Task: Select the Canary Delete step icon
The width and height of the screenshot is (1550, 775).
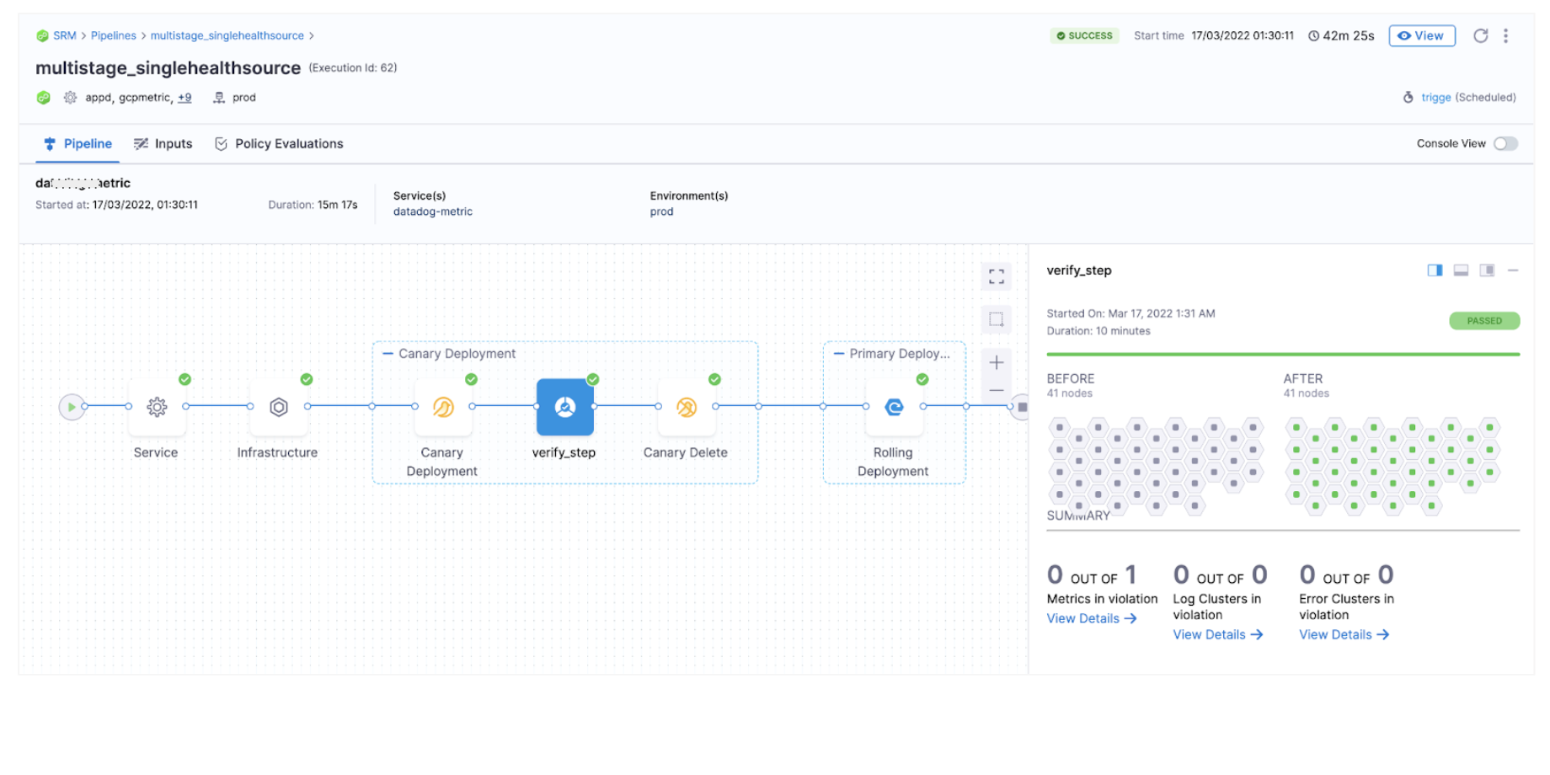Action: click(687, 407)
